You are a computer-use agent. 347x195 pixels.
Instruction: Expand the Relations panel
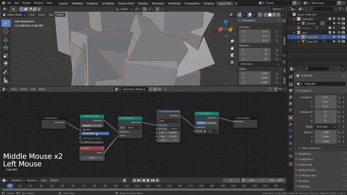tap(304, 154)
